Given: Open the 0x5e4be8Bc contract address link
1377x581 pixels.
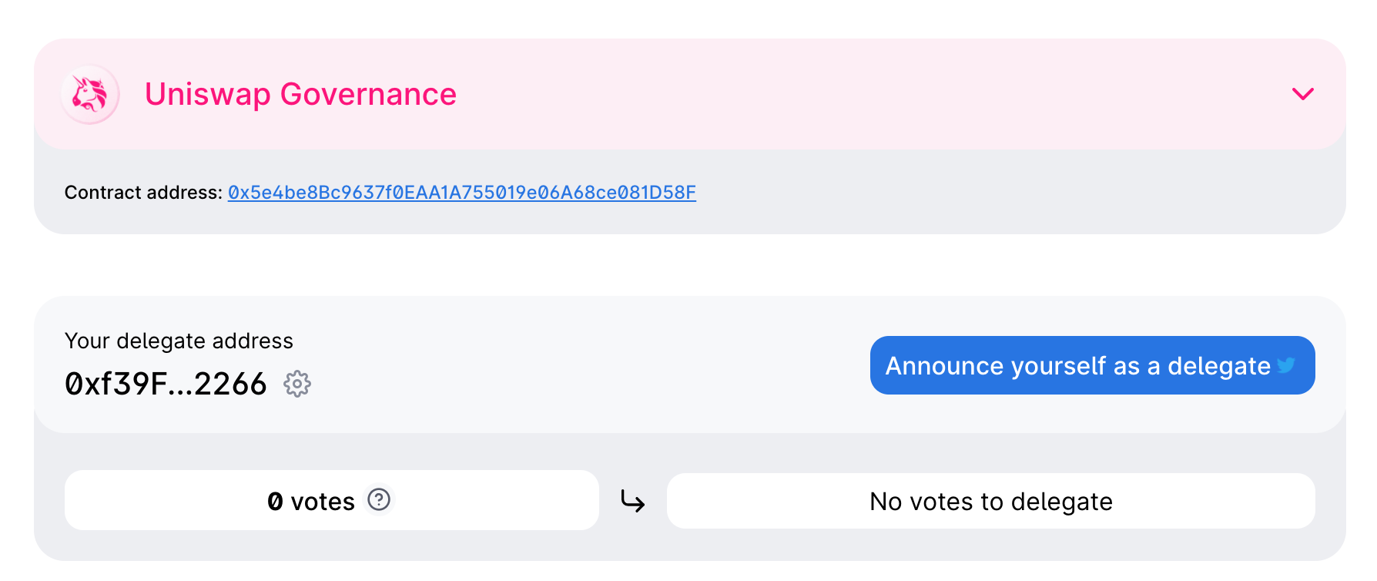Looking at the screenshot, I should coord(461,193).
